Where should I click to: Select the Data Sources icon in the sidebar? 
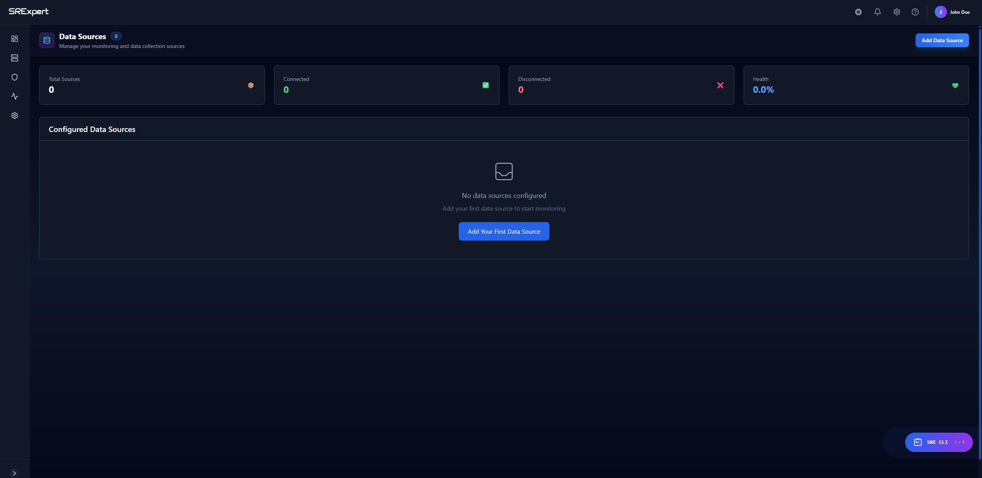tap(15, 58)
